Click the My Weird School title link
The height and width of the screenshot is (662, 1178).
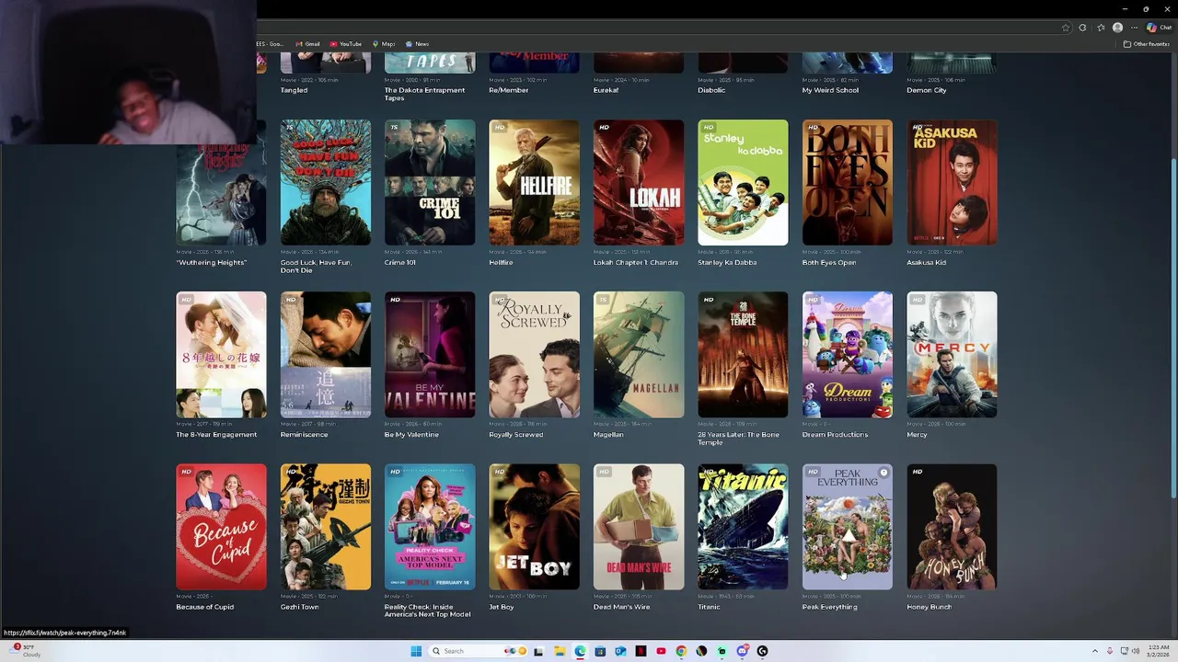point(830,90)
